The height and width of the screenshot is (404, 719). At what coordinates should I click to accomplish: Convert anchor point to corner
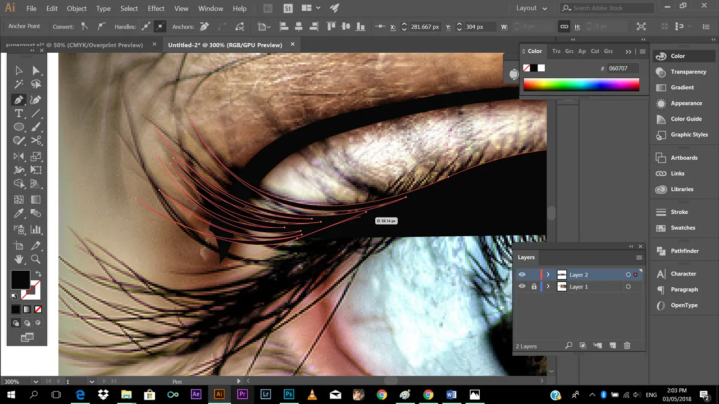pos(84,26)
